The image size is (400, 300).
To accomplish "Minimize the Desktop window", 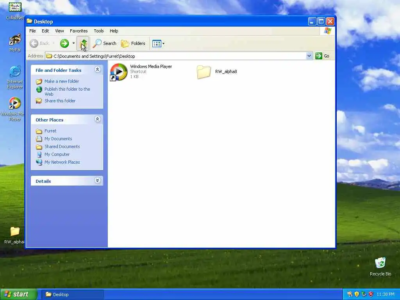I will (312, 21).
